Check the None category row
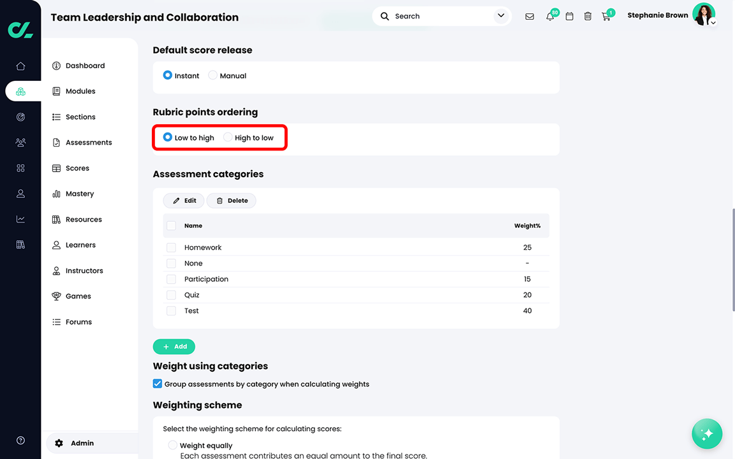This screenshot has height=459, width=735. tap(171, 263)
